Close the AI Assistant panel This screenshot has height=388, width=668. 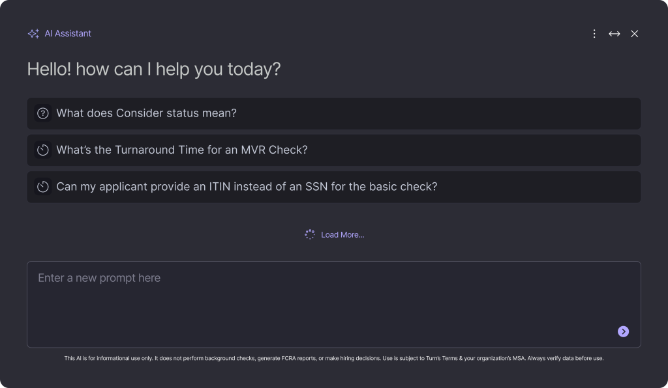[x=634, y=34]
